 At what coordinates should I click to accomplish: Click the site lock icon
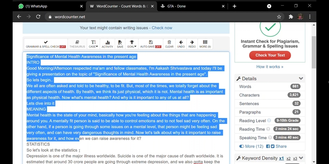pos(50,17)
